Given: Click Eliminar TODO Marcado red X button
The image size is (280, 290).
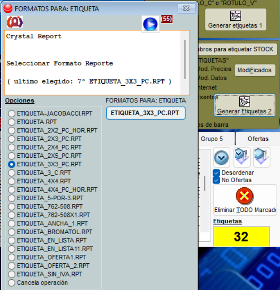Looking at the screenshot, I should [x=244, y=200].
